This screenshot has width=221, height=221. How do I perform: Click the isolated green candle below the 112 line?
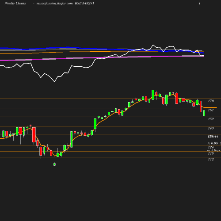pos(54,164)
